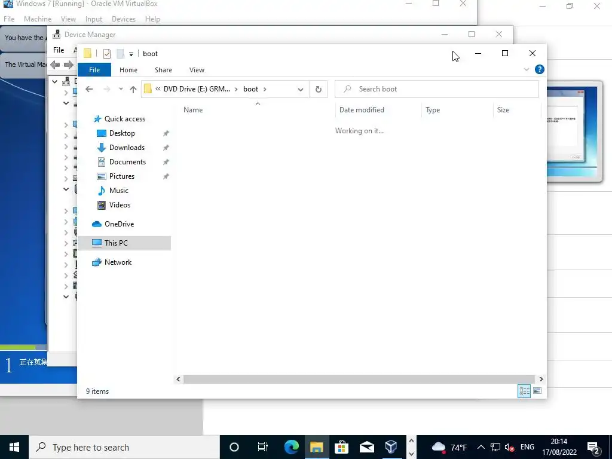
Task: Click the New folder icon in title bar
Action: (x=120, y=54)
